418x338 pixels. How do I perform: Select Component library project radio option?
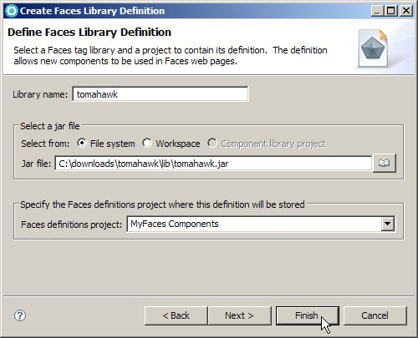(x=212, y=144)
